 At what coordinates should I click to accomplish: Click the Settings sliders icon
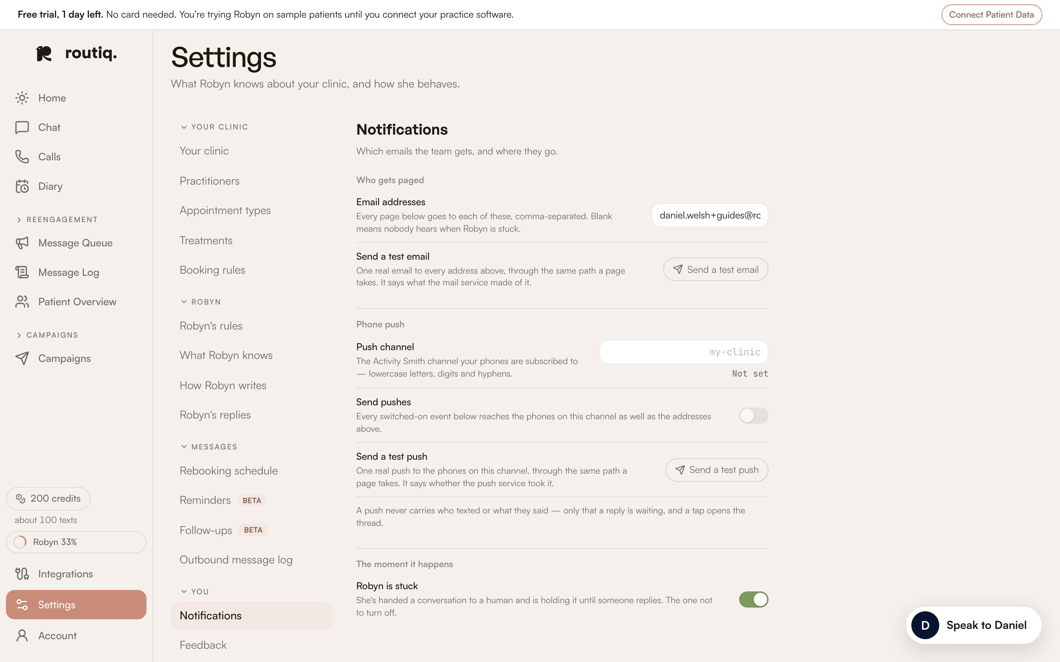22,605
